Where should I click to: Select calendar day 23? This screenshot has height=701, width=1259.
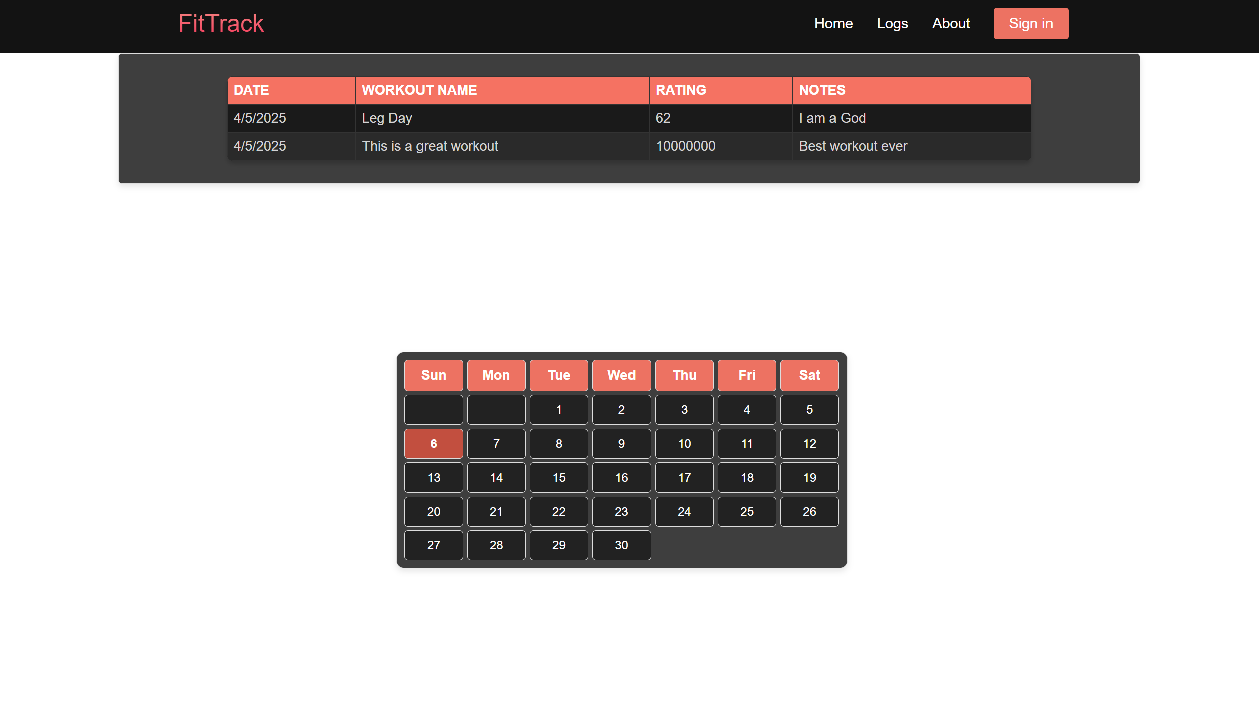[x=621, y=512]
